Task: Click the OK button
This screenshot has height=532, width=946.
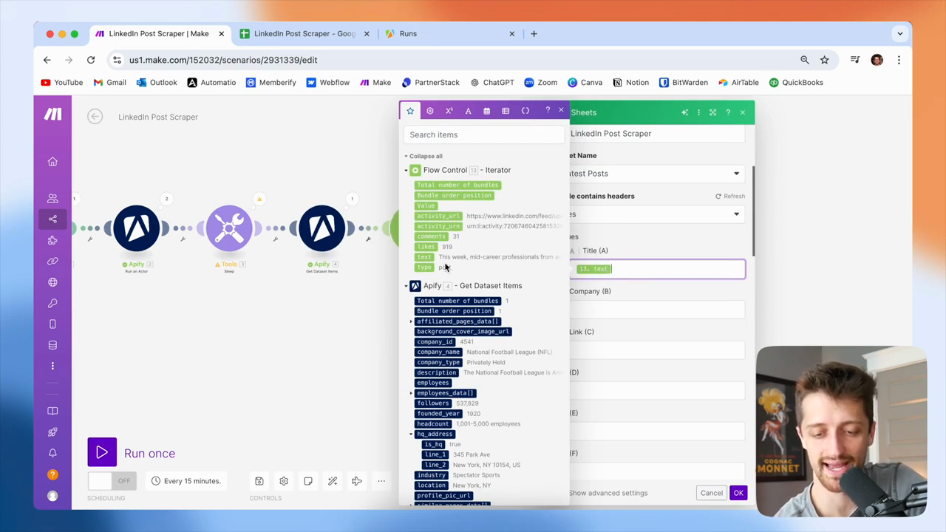Action: click(x=738, y=493)
